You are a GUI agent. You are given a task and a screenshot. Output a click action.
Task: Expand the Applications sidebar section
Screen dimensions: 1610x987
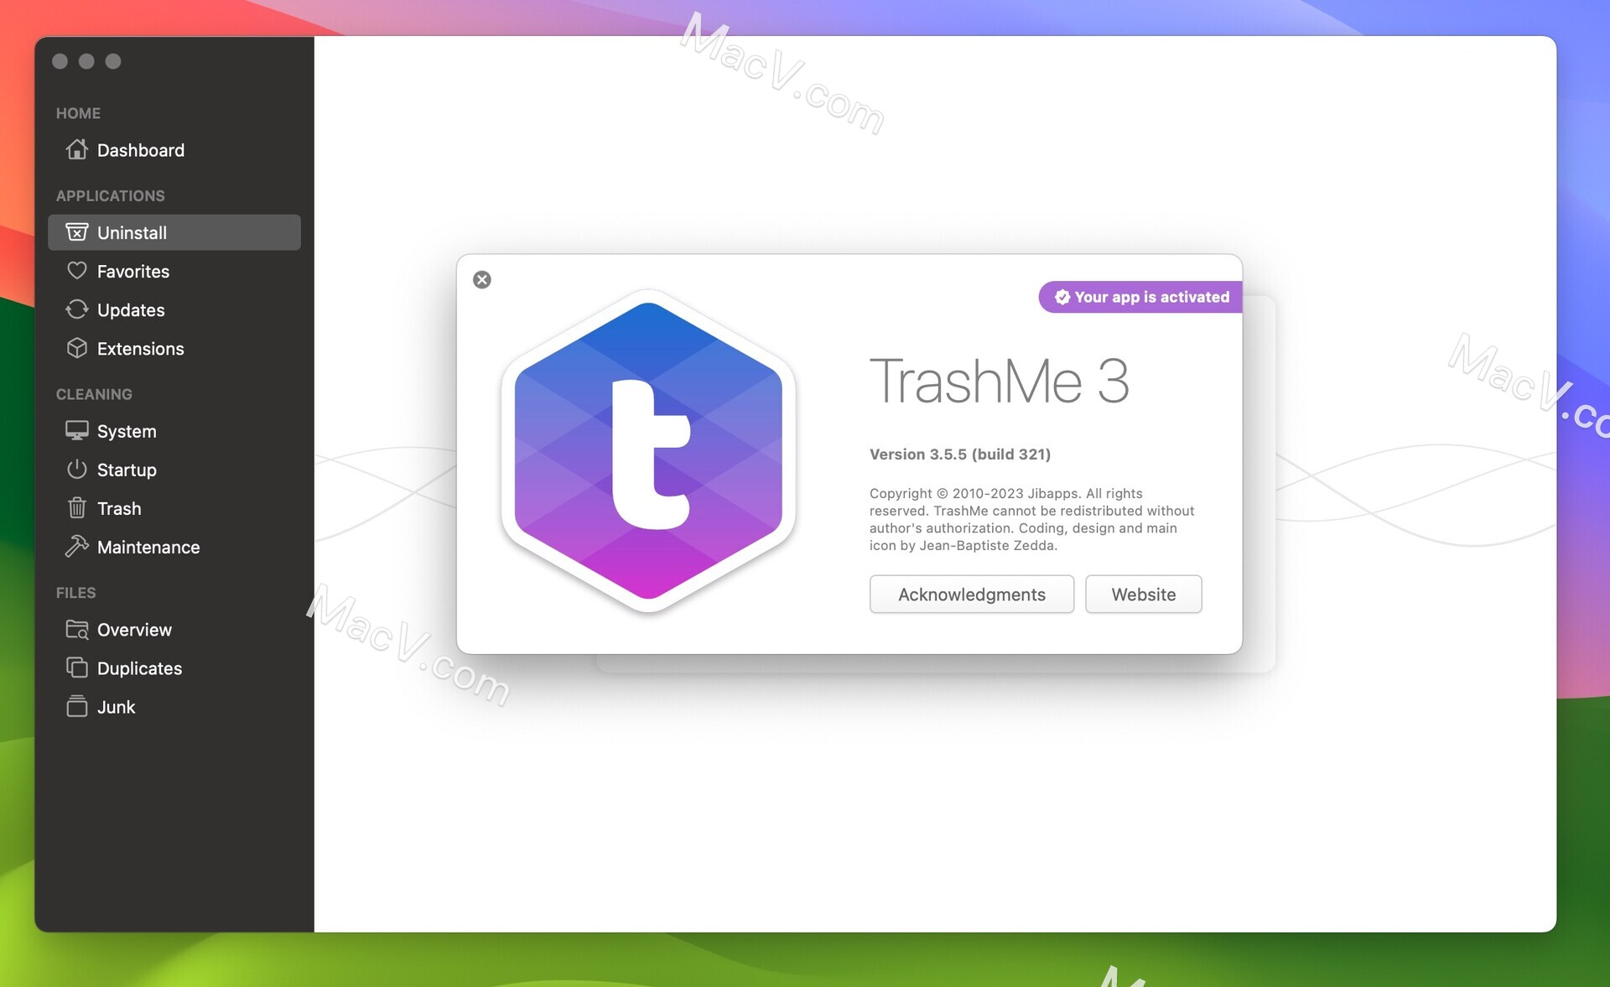(x=109, y=195)
